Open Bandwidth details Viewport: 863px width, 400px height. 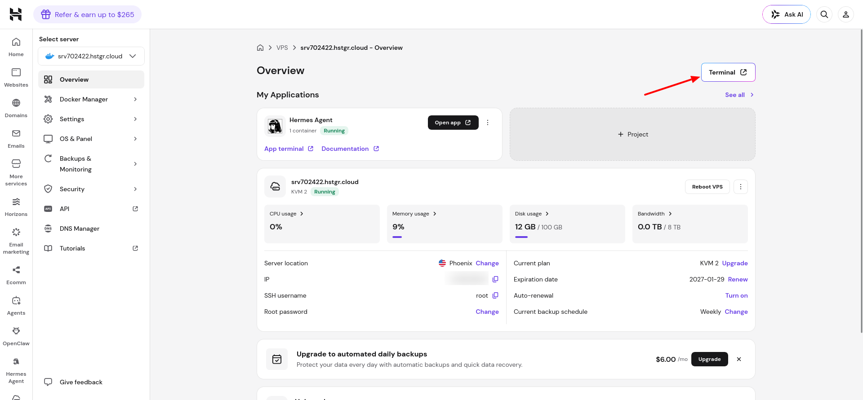[654, 214]
